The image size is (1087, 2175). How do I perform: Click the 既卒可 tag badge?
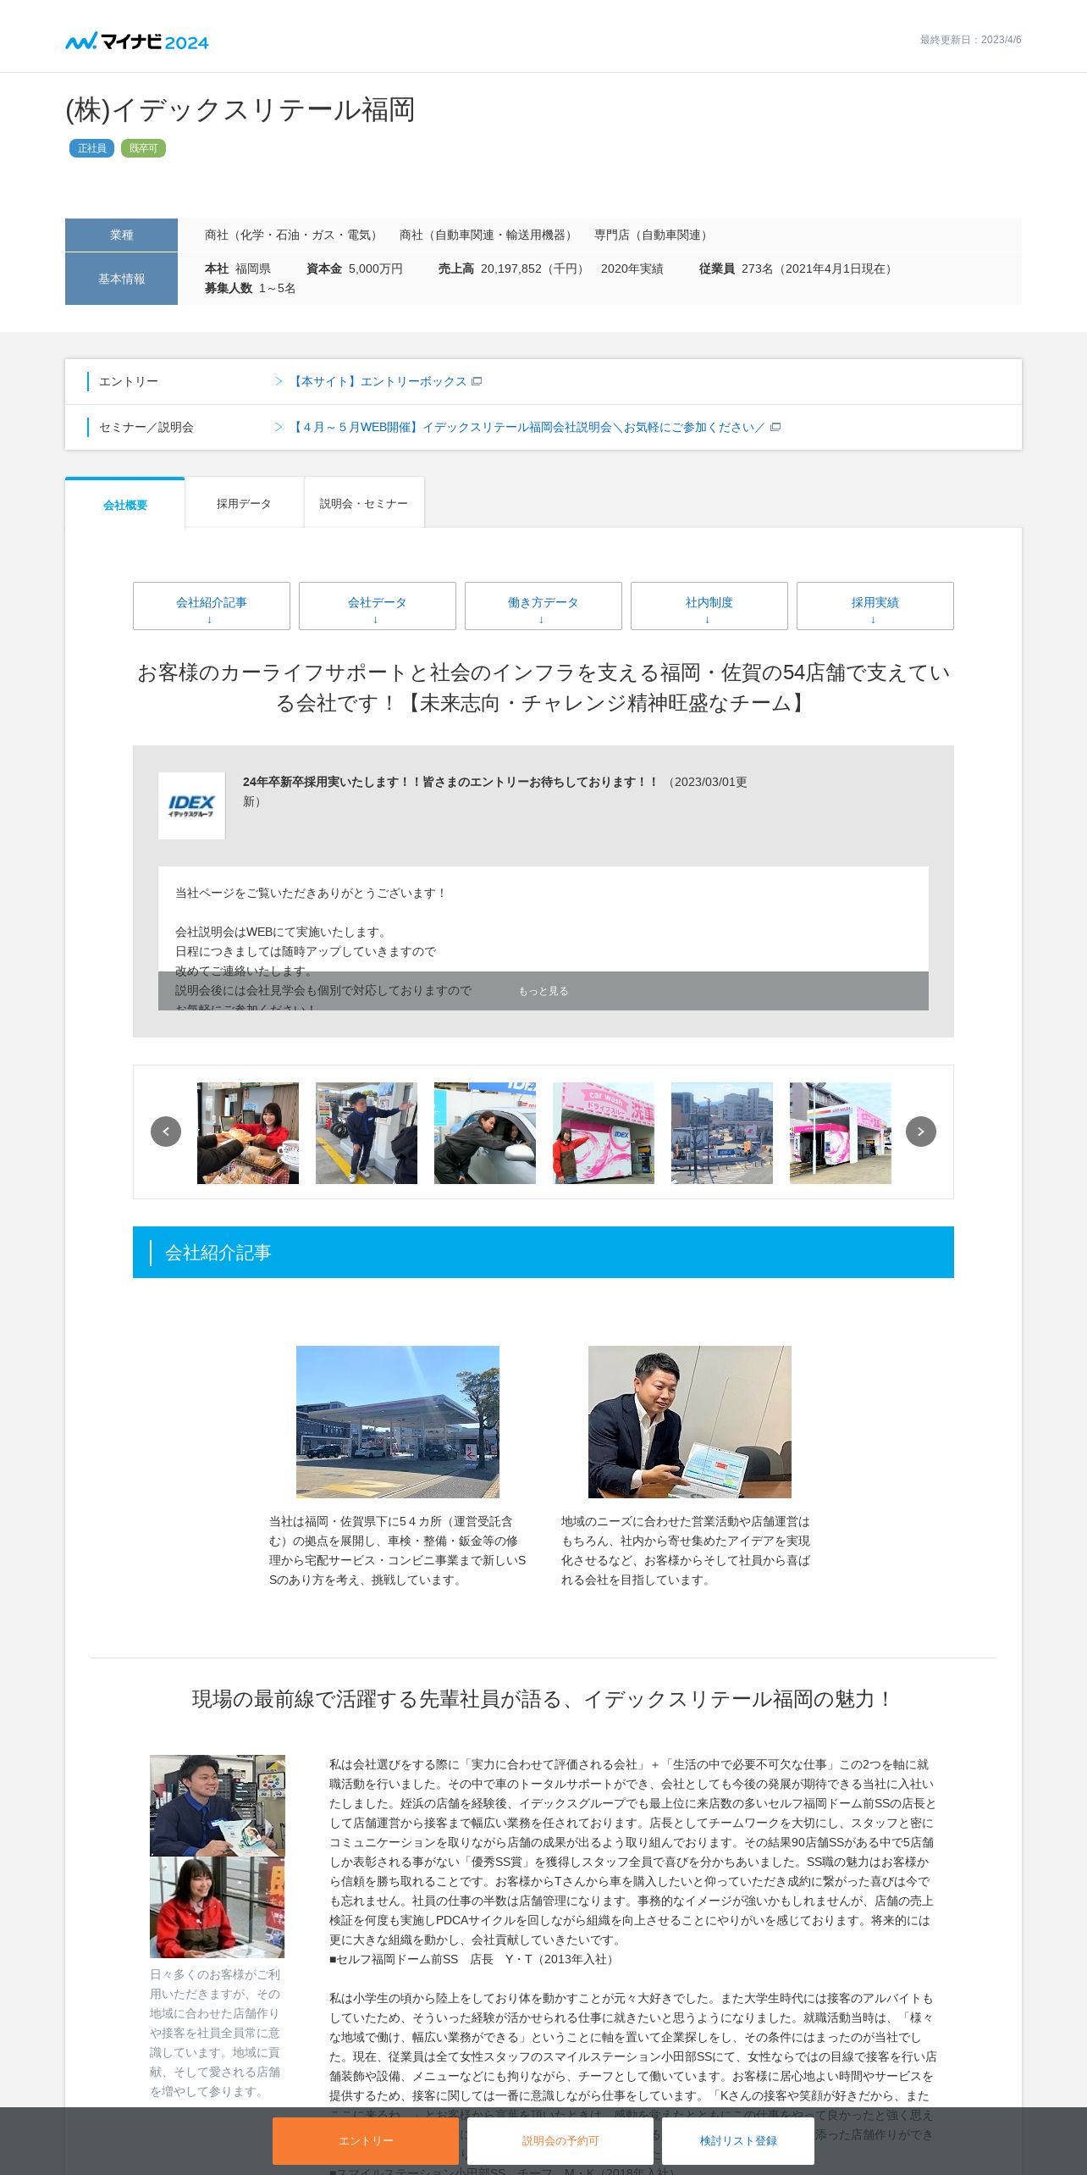(143, 148)
